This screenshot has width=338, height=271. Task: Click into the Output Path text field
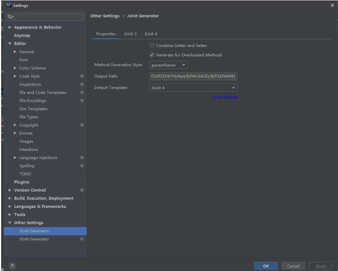click(x=193, y=76)
